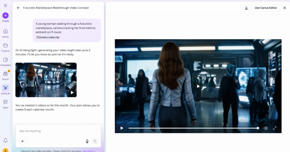The width and height of the screenshot is (290, 152).
Task: Select Canva AI in the sidebar
Action: (5, 90)
